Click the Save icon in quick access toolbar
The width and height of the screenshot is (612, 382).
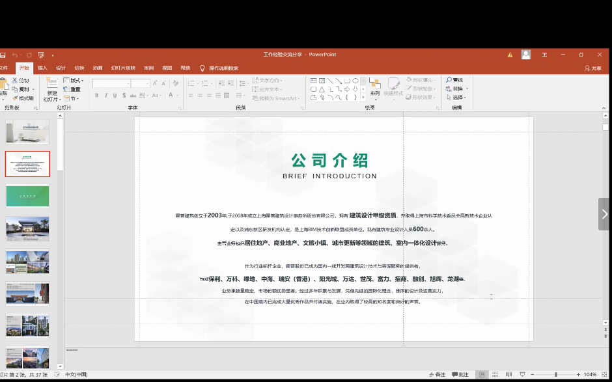(3, 55)
